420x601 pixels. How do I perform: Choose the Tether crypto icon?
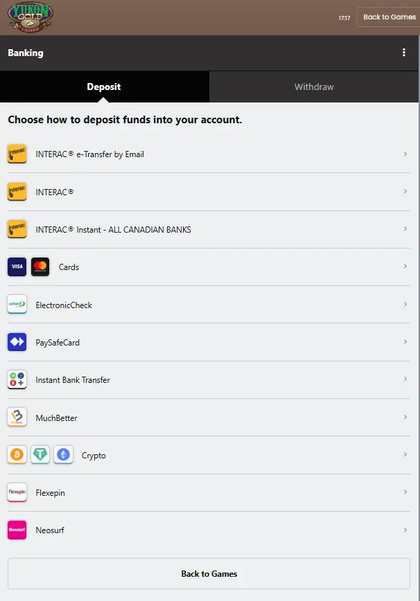point(40,455)
